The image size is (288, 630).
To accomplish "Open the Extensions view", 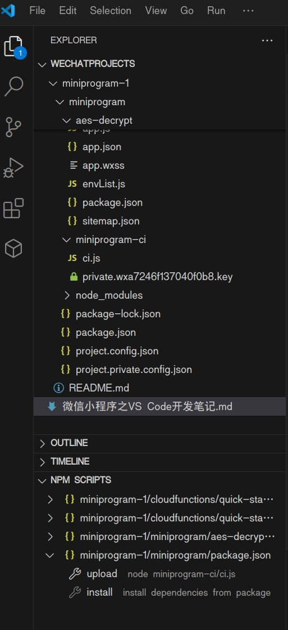I will (13, 208).
